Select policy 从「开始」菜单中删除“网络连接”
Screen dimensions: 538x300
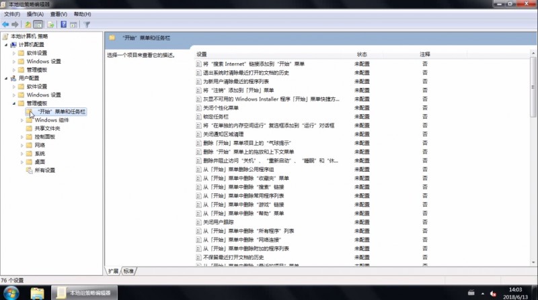click(x=242, y=240)
